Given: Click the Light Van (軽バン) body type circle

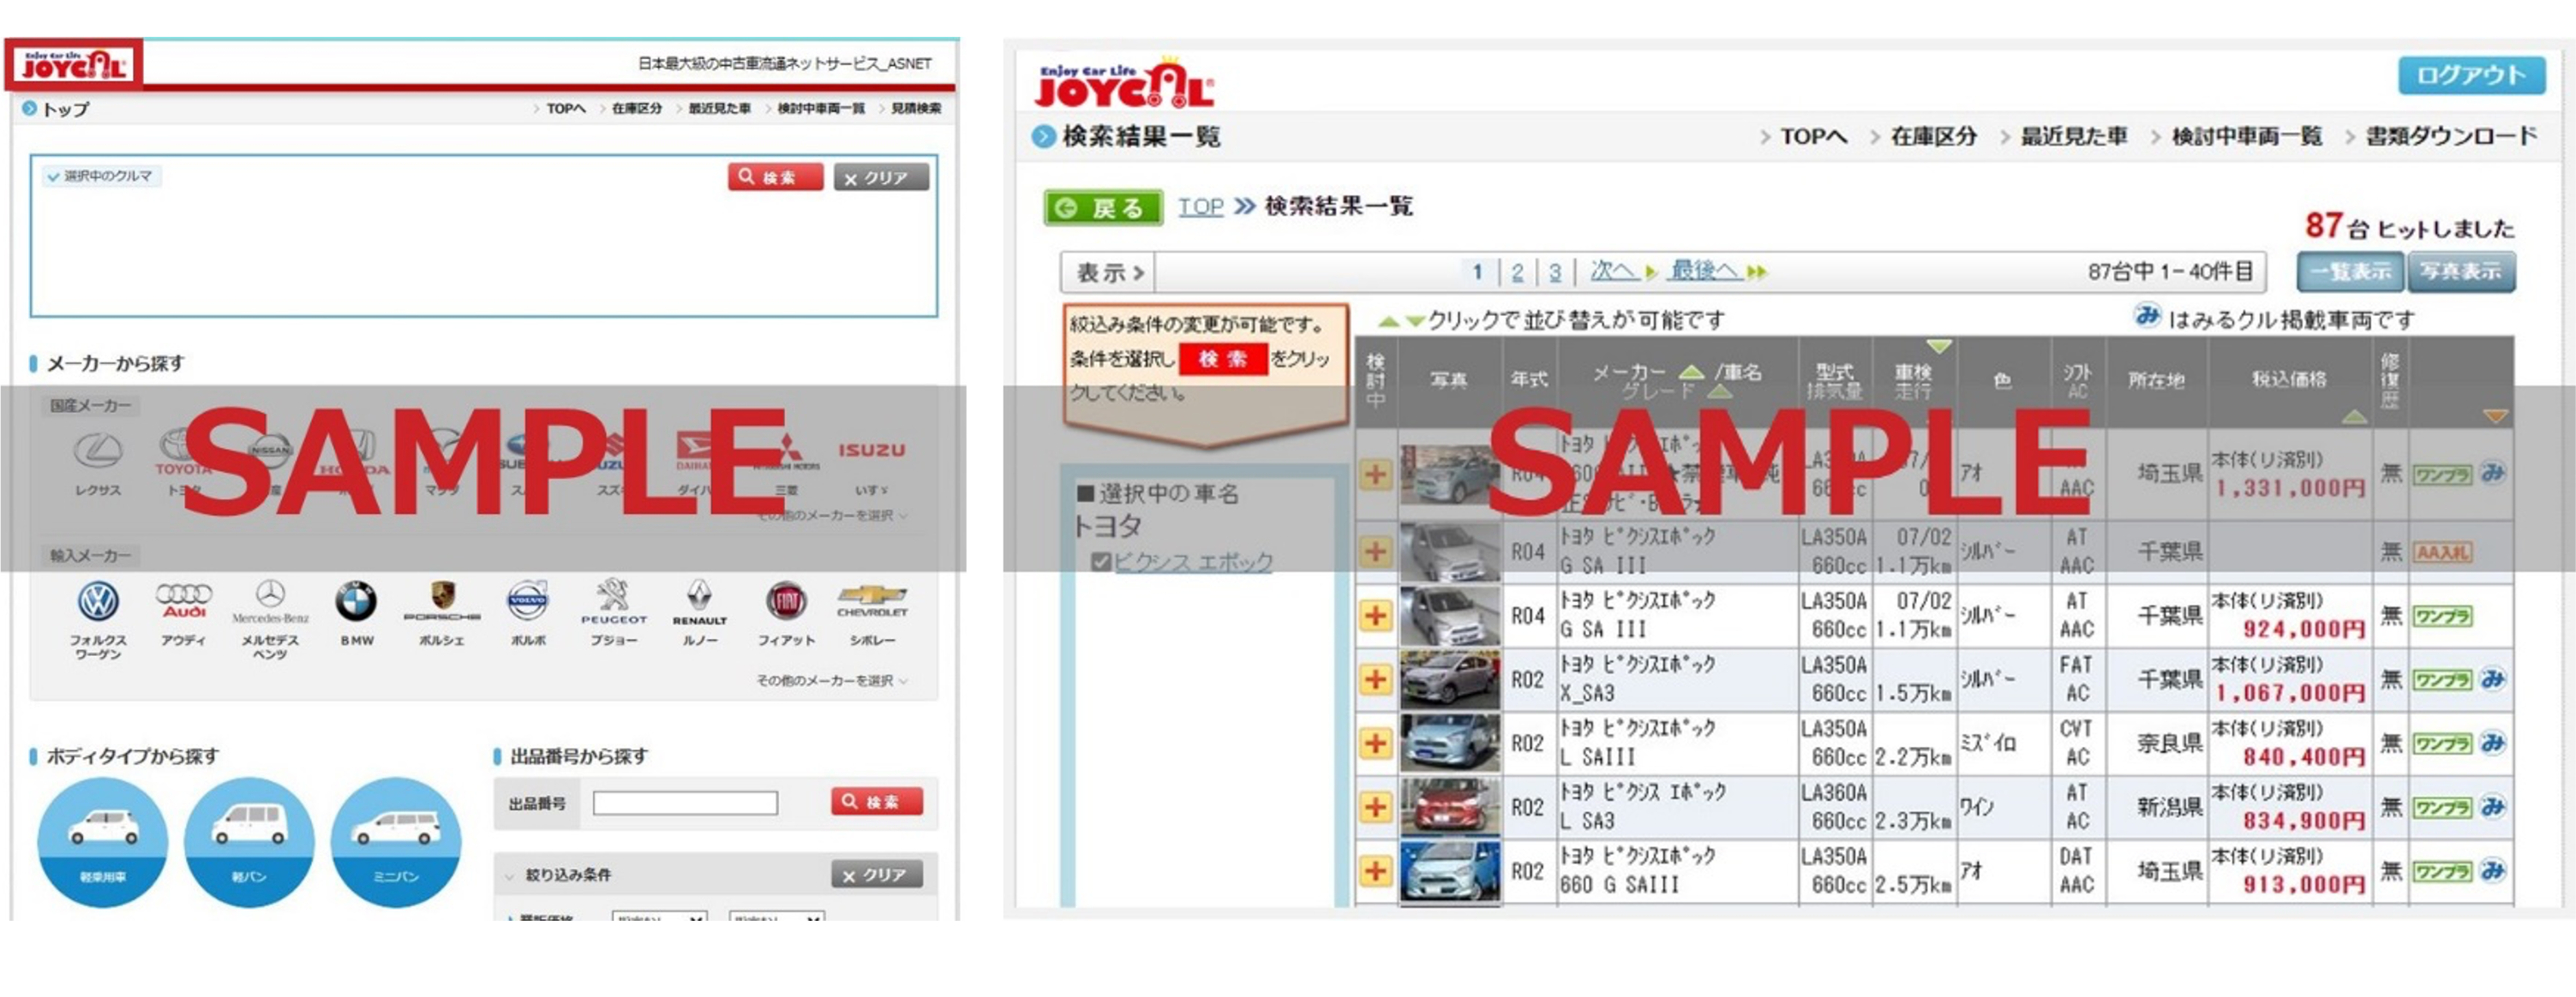Looking at the screenshot, I should [249, 842].
